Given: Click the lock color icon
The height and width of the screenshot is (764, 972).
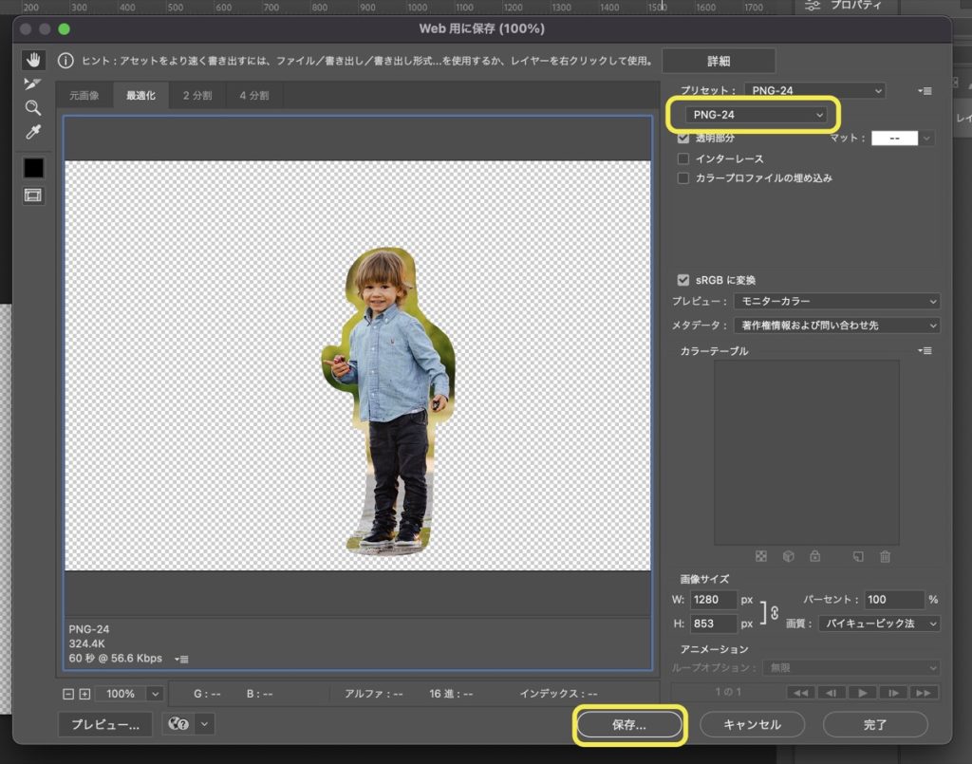Looking at the screenshot, I should pos(815,556).
